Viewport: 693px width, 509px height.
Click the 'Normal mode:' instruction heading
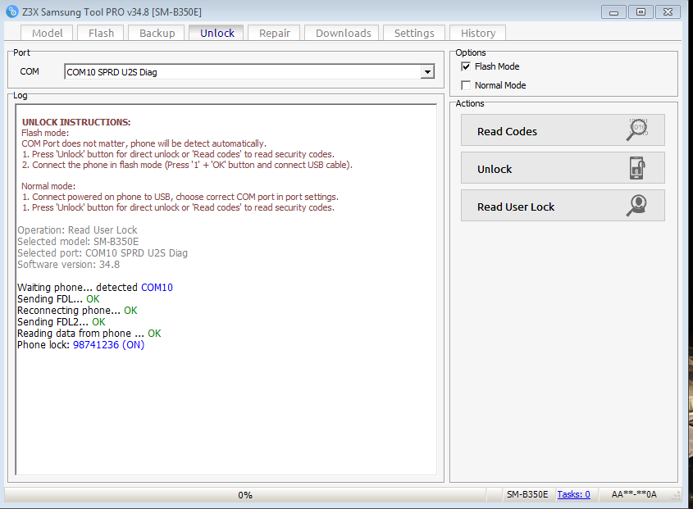pyautogui.click(x=48, y=186)
